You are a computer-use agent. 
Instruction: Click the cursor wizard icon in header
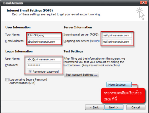140,14
